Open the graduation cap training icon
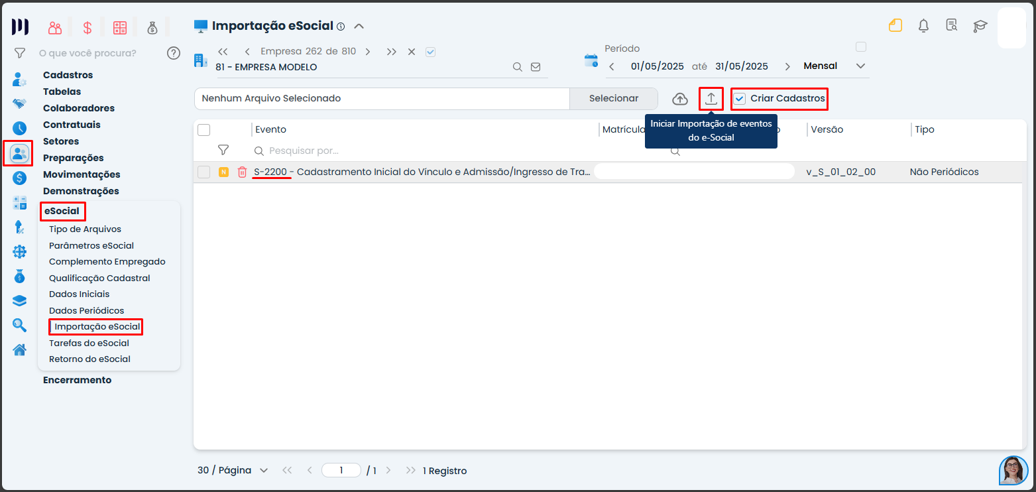This screenshot has height=492, width=1036. pyautogui.click(x=980, y=26)
